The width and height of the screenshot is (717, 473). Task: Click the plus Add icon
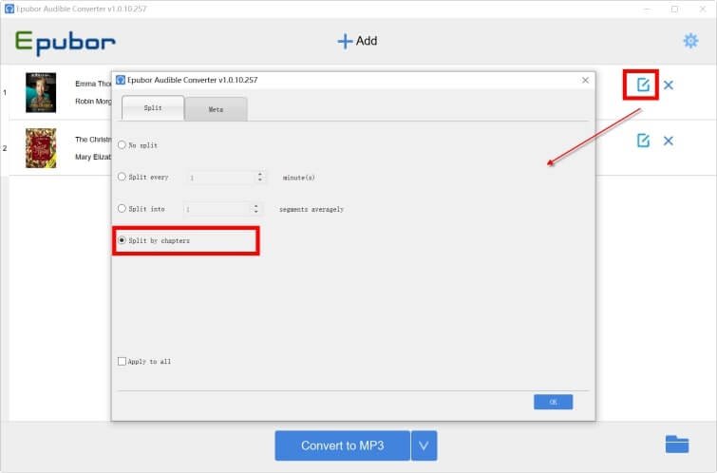(345, 41)
